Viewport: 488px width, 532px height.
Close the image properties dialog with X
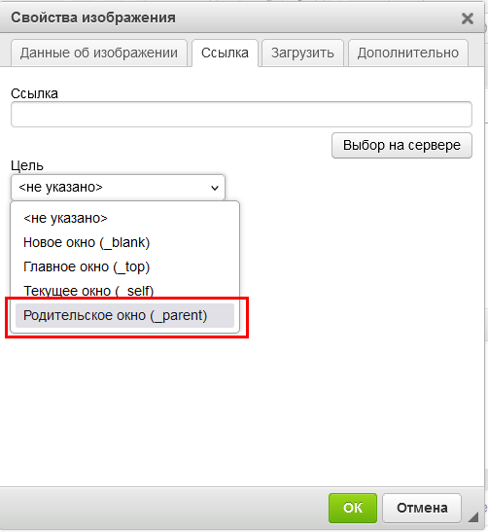(x=468, y=18)
